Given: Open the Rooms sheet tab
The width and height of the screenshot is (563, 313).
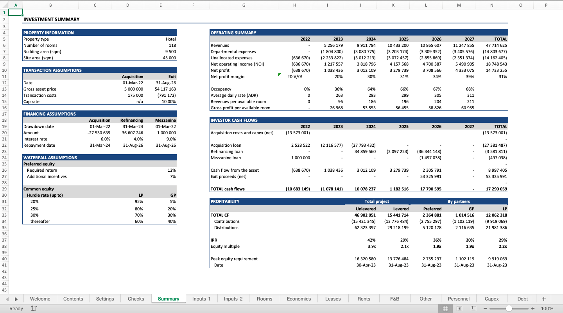Looking at the screenshot, I should coord(264,299).
